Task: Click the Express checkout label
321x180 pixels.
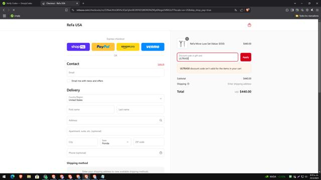Action: (x=115, y=39)
